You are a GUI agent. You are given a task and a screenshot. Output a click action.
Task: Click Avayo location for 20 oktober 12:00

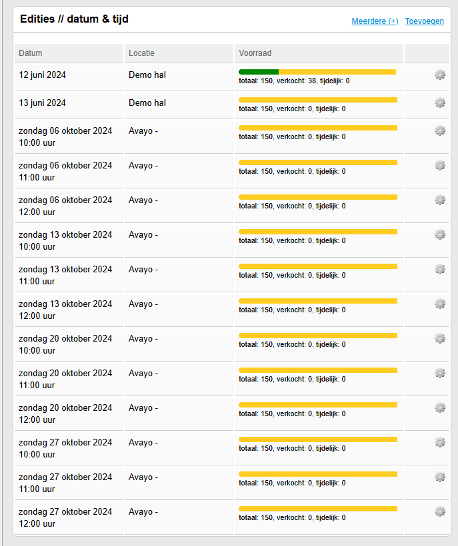click(x=143, y=408)
